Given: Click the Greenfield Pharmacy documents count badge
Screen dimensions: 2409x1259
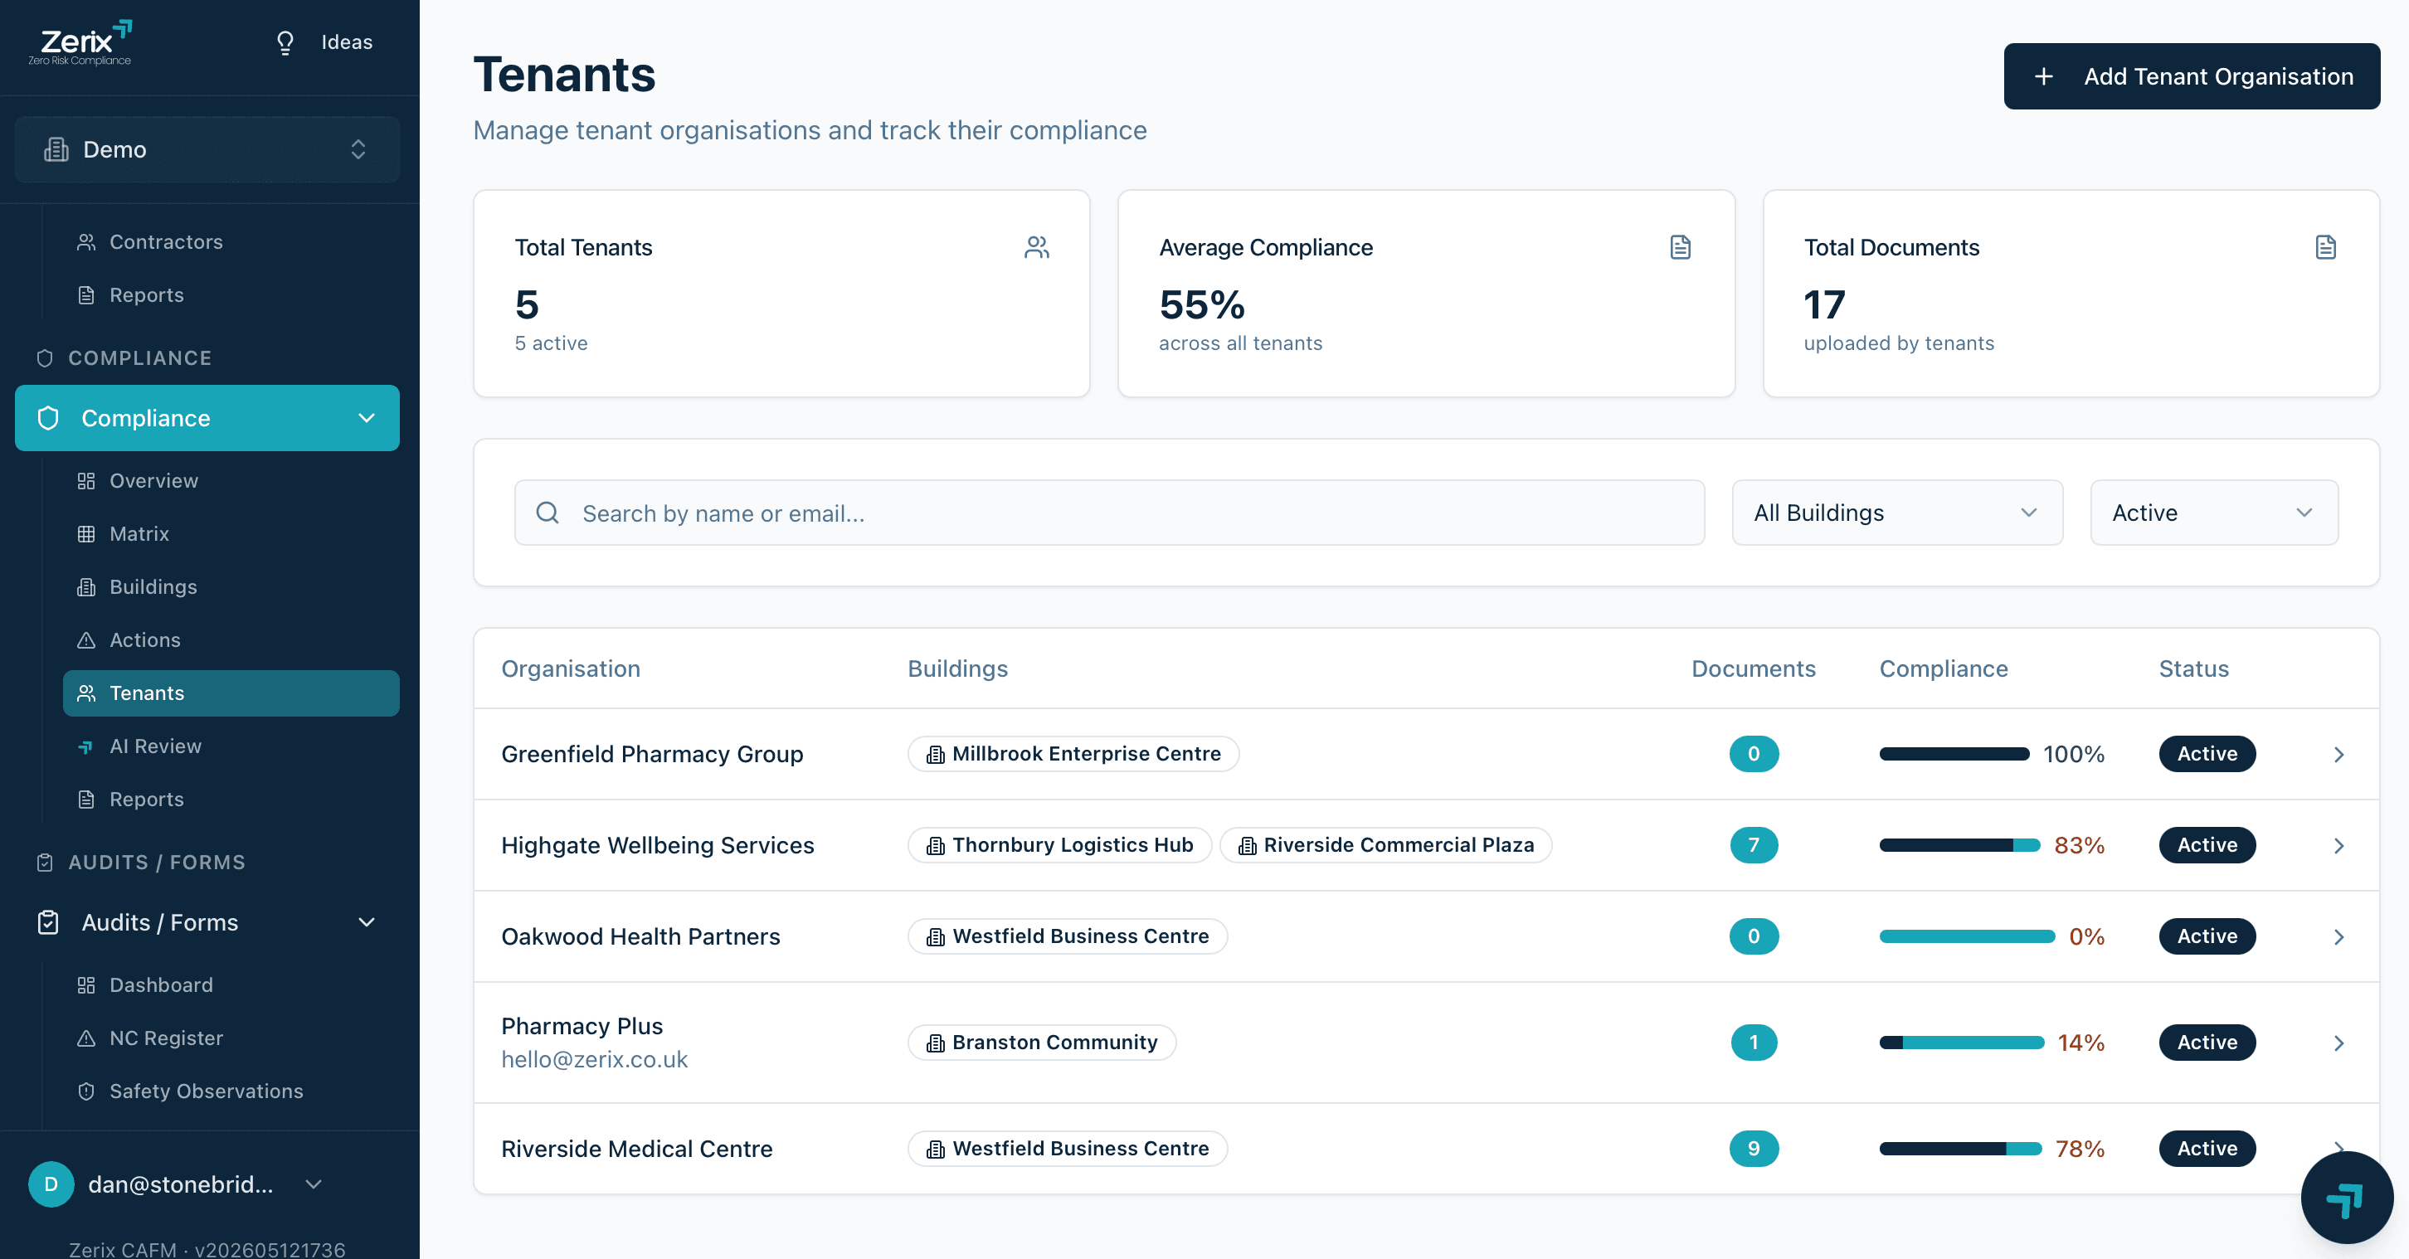Looking at the screenshot, I should click(x=1754, y=754).
